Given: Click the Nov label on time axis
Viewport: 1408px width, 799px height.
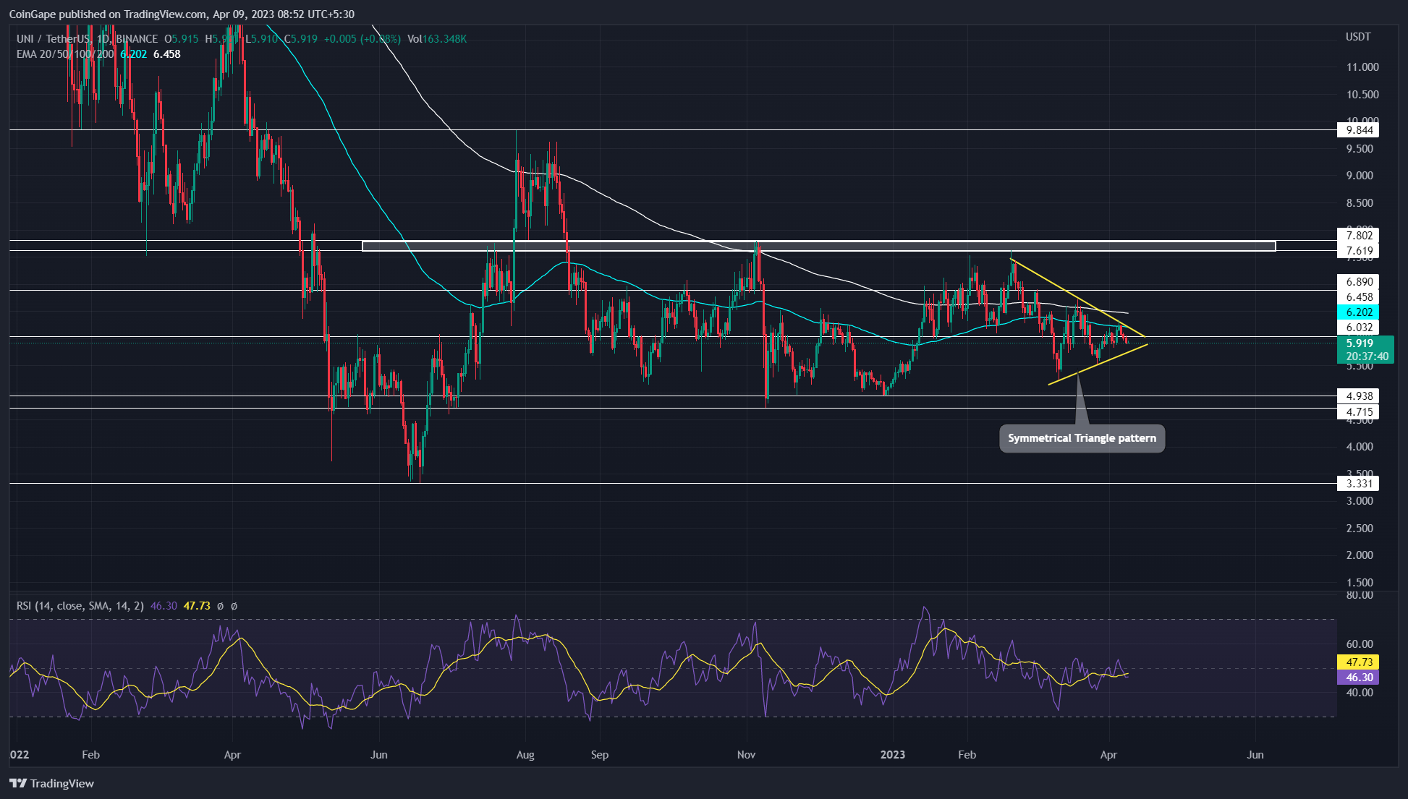Looking at the screenshot, I should pos(746,755).
